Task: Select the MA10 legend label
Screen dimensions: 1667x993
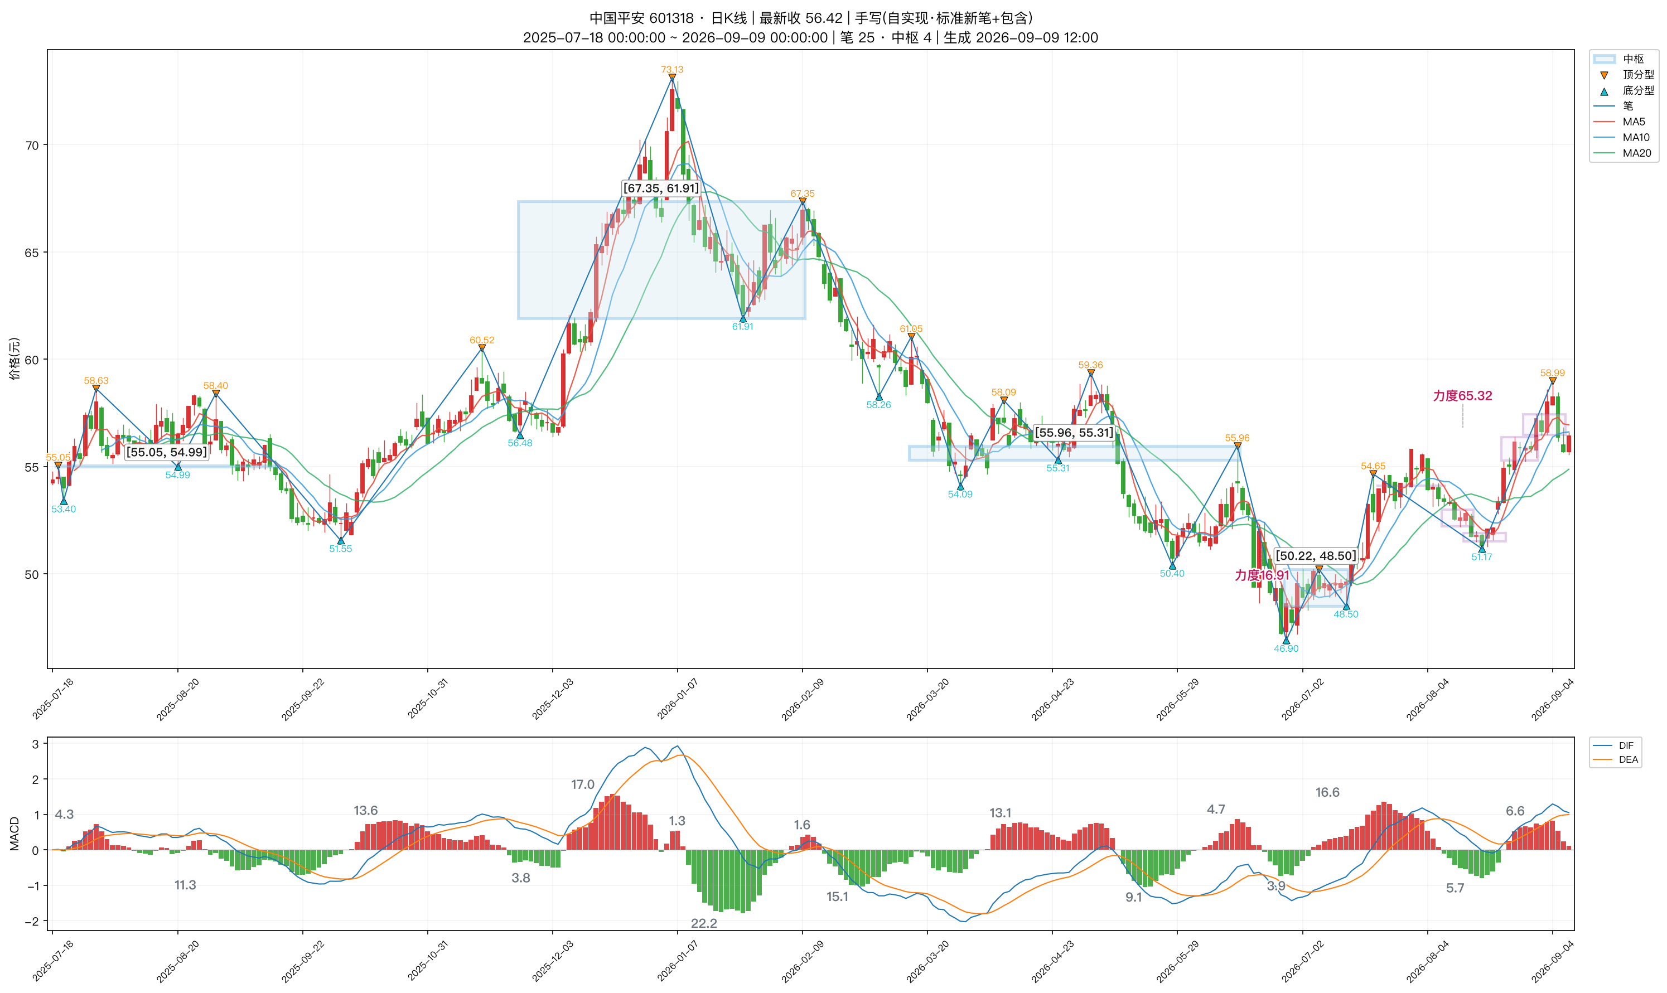Action: pos(1636,137)
